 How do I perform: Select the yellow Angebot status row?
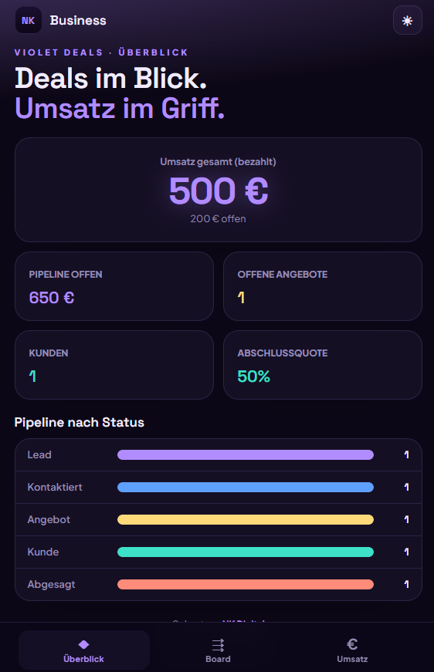point(219,520)
